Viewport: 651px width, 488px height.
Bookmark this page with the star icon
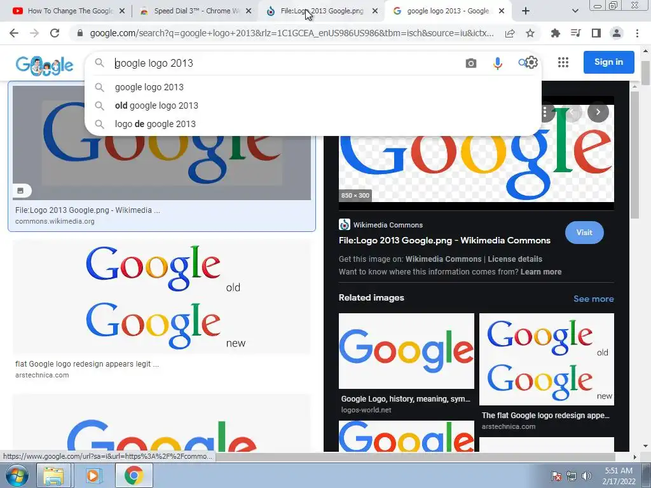pos(530,33)
